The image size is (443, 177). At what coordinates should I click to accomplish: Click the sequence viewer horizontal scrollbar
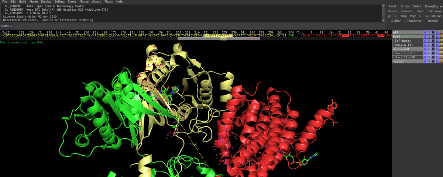click(219, 39)
